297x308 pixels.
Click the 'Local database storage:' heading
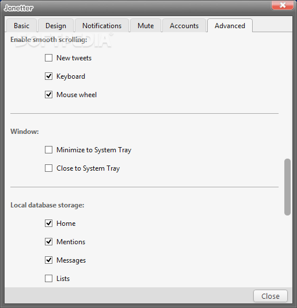pos(47,205)
